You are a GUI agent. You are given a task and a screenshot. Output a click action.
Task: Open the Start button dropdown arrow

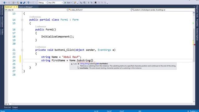(x=72, y=2)
